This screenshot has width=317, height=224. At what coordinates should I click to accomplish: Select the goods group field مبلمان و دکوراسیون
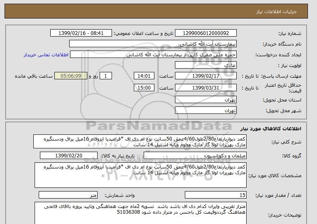195,156
